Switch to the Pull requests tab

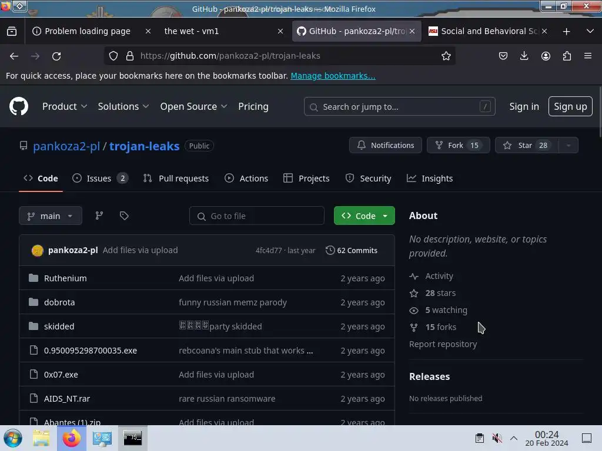coord(176,179)
